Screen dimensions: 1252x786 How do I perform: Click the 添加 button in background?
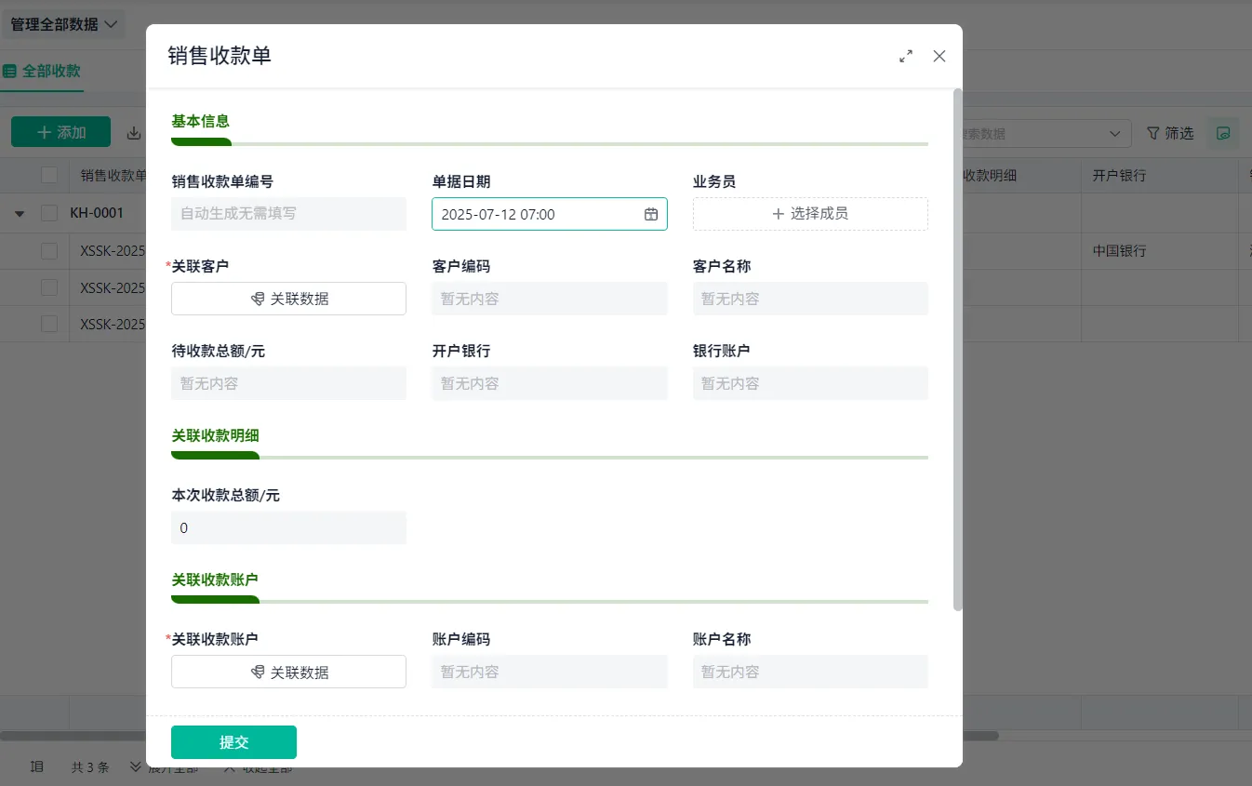[60, 132]
